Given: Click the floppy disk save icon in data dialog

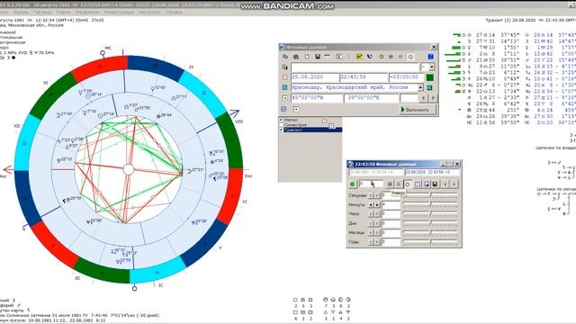Looking at the screenshot, I should [x=318, y=57].
